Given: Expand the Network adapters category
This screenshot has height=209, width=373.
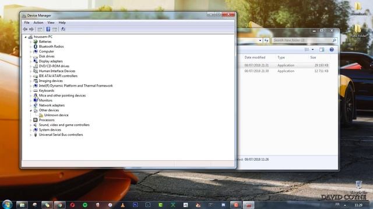Looking at the screenshot, I should (31, 106).
